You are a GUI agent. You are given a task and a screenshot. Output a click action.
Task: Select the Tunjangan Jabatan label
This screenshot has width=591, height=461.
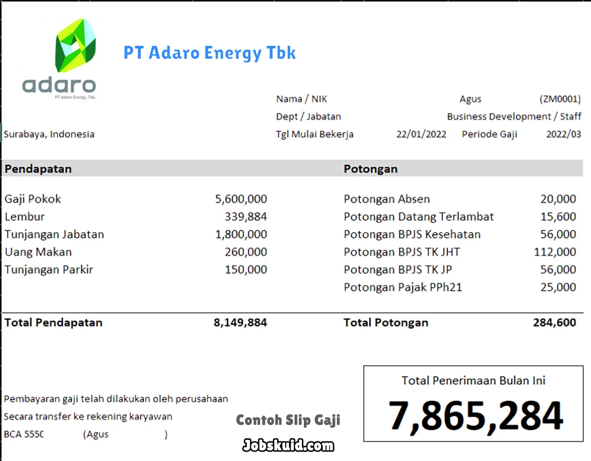click(54, 234)
